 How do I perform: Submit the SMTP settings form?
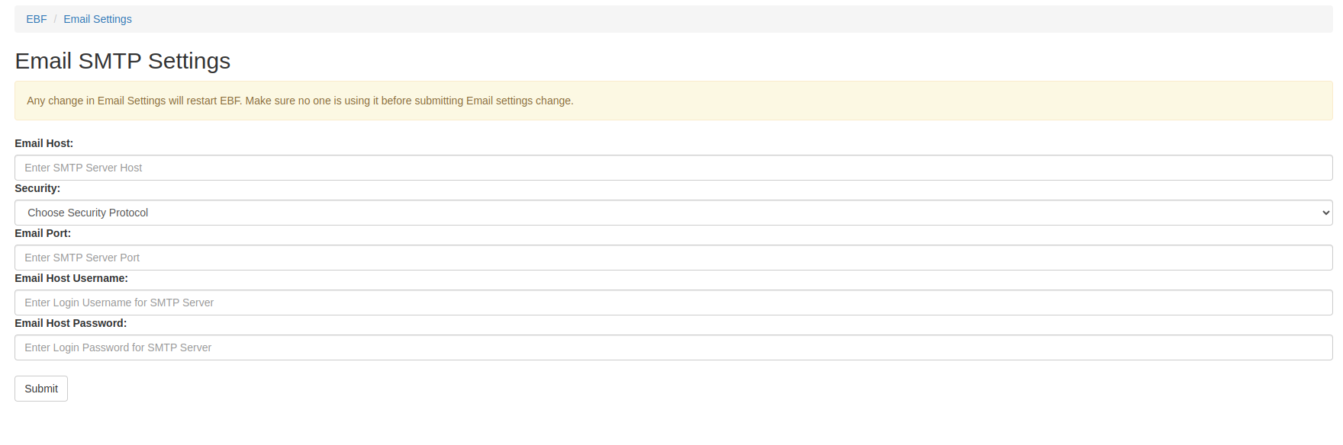(x=41, y=389)
